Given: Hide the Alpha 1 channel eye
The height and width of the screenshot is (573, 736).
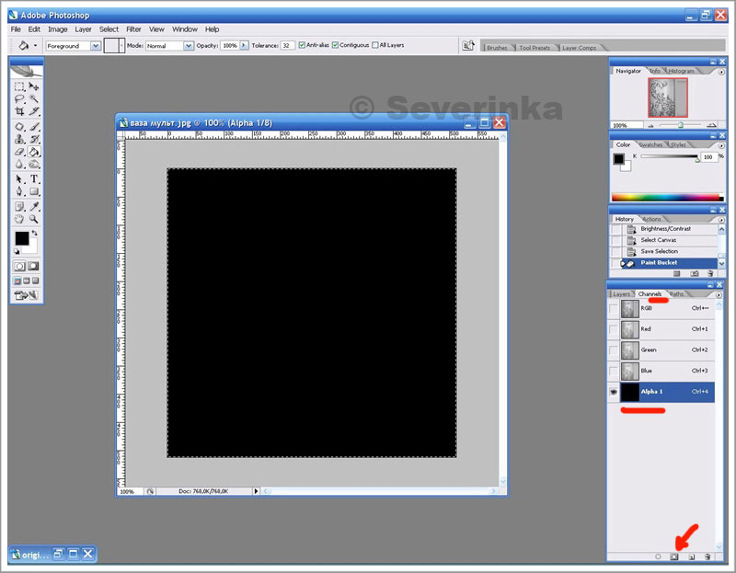Looking at the screenshot, I should coord(613,392).
